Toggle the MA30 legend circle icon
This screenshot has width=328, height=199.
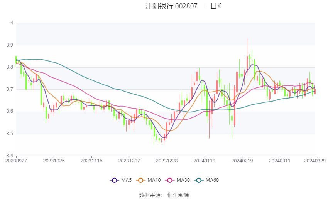coord(170,180)
